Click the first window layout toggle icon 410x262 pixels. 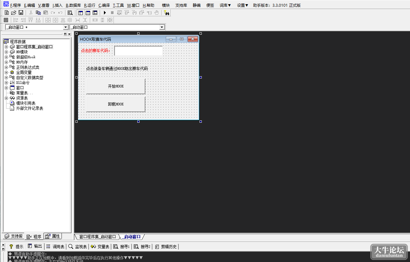click(80, 13)
